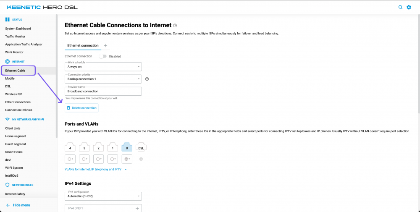
Task: Select the port 0 Ethernet icon
Action: 127,147
